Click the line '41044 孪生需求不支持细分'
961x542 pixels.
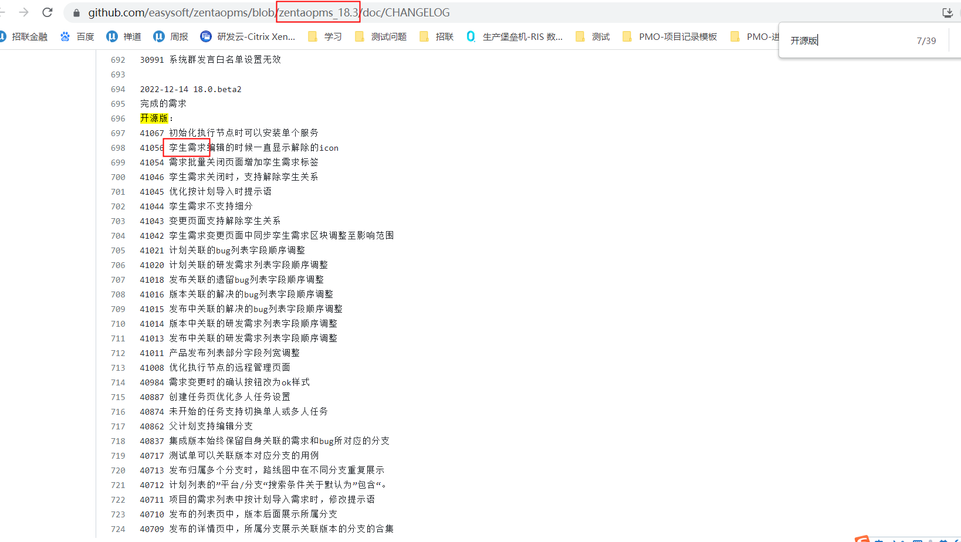click(197, 206)
